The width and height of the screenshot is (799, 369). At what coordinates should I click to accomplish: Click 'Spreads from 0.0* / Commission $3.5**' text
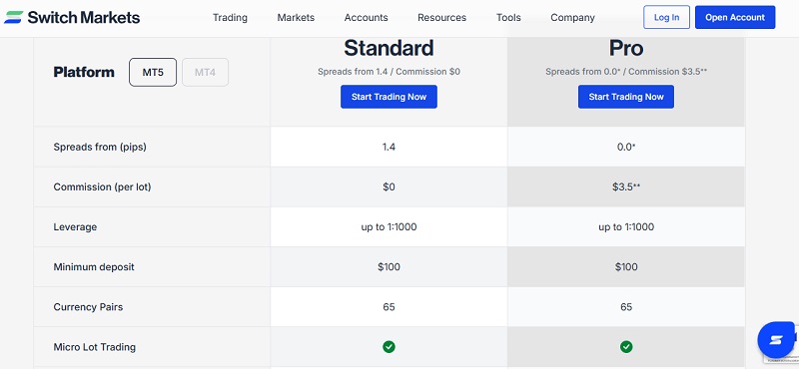click(x=626, y=72)
